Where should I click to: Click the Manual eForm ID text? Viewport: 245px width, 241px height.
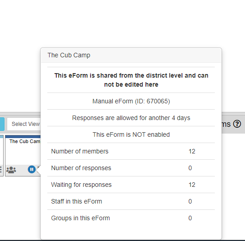click(131, 101)
